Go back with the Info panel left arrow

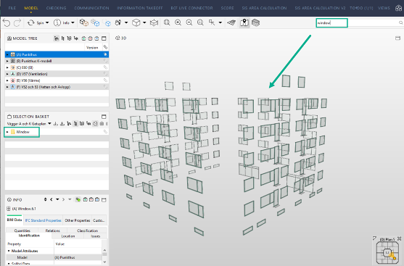(x=51, y=199)
